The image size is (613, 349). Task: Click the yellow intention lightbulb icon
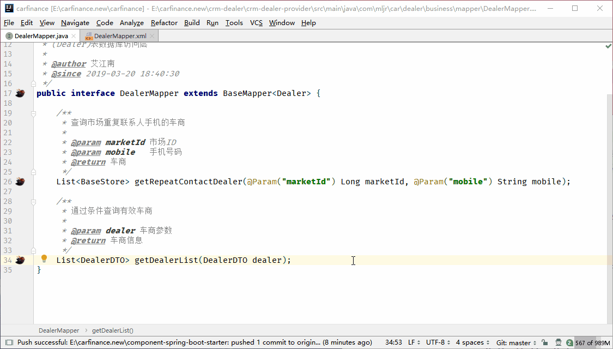(x=45, y=259)
